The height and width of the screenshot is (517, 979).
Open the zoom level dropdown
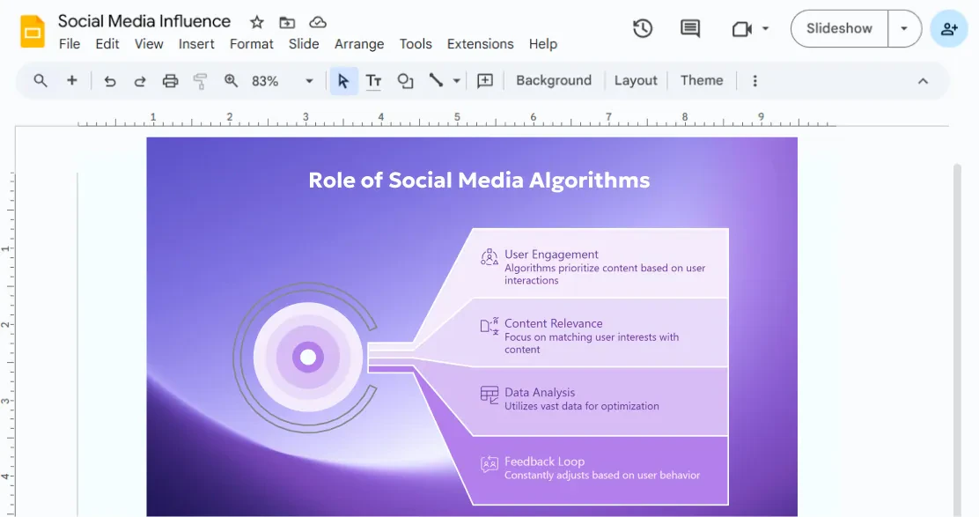pos(309,80)
